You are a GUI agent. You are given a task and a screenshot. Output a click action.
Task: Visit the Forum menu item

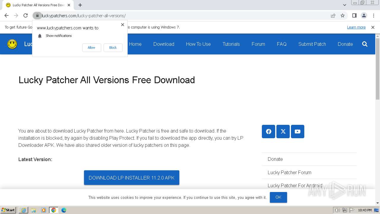tap(258, 44)
